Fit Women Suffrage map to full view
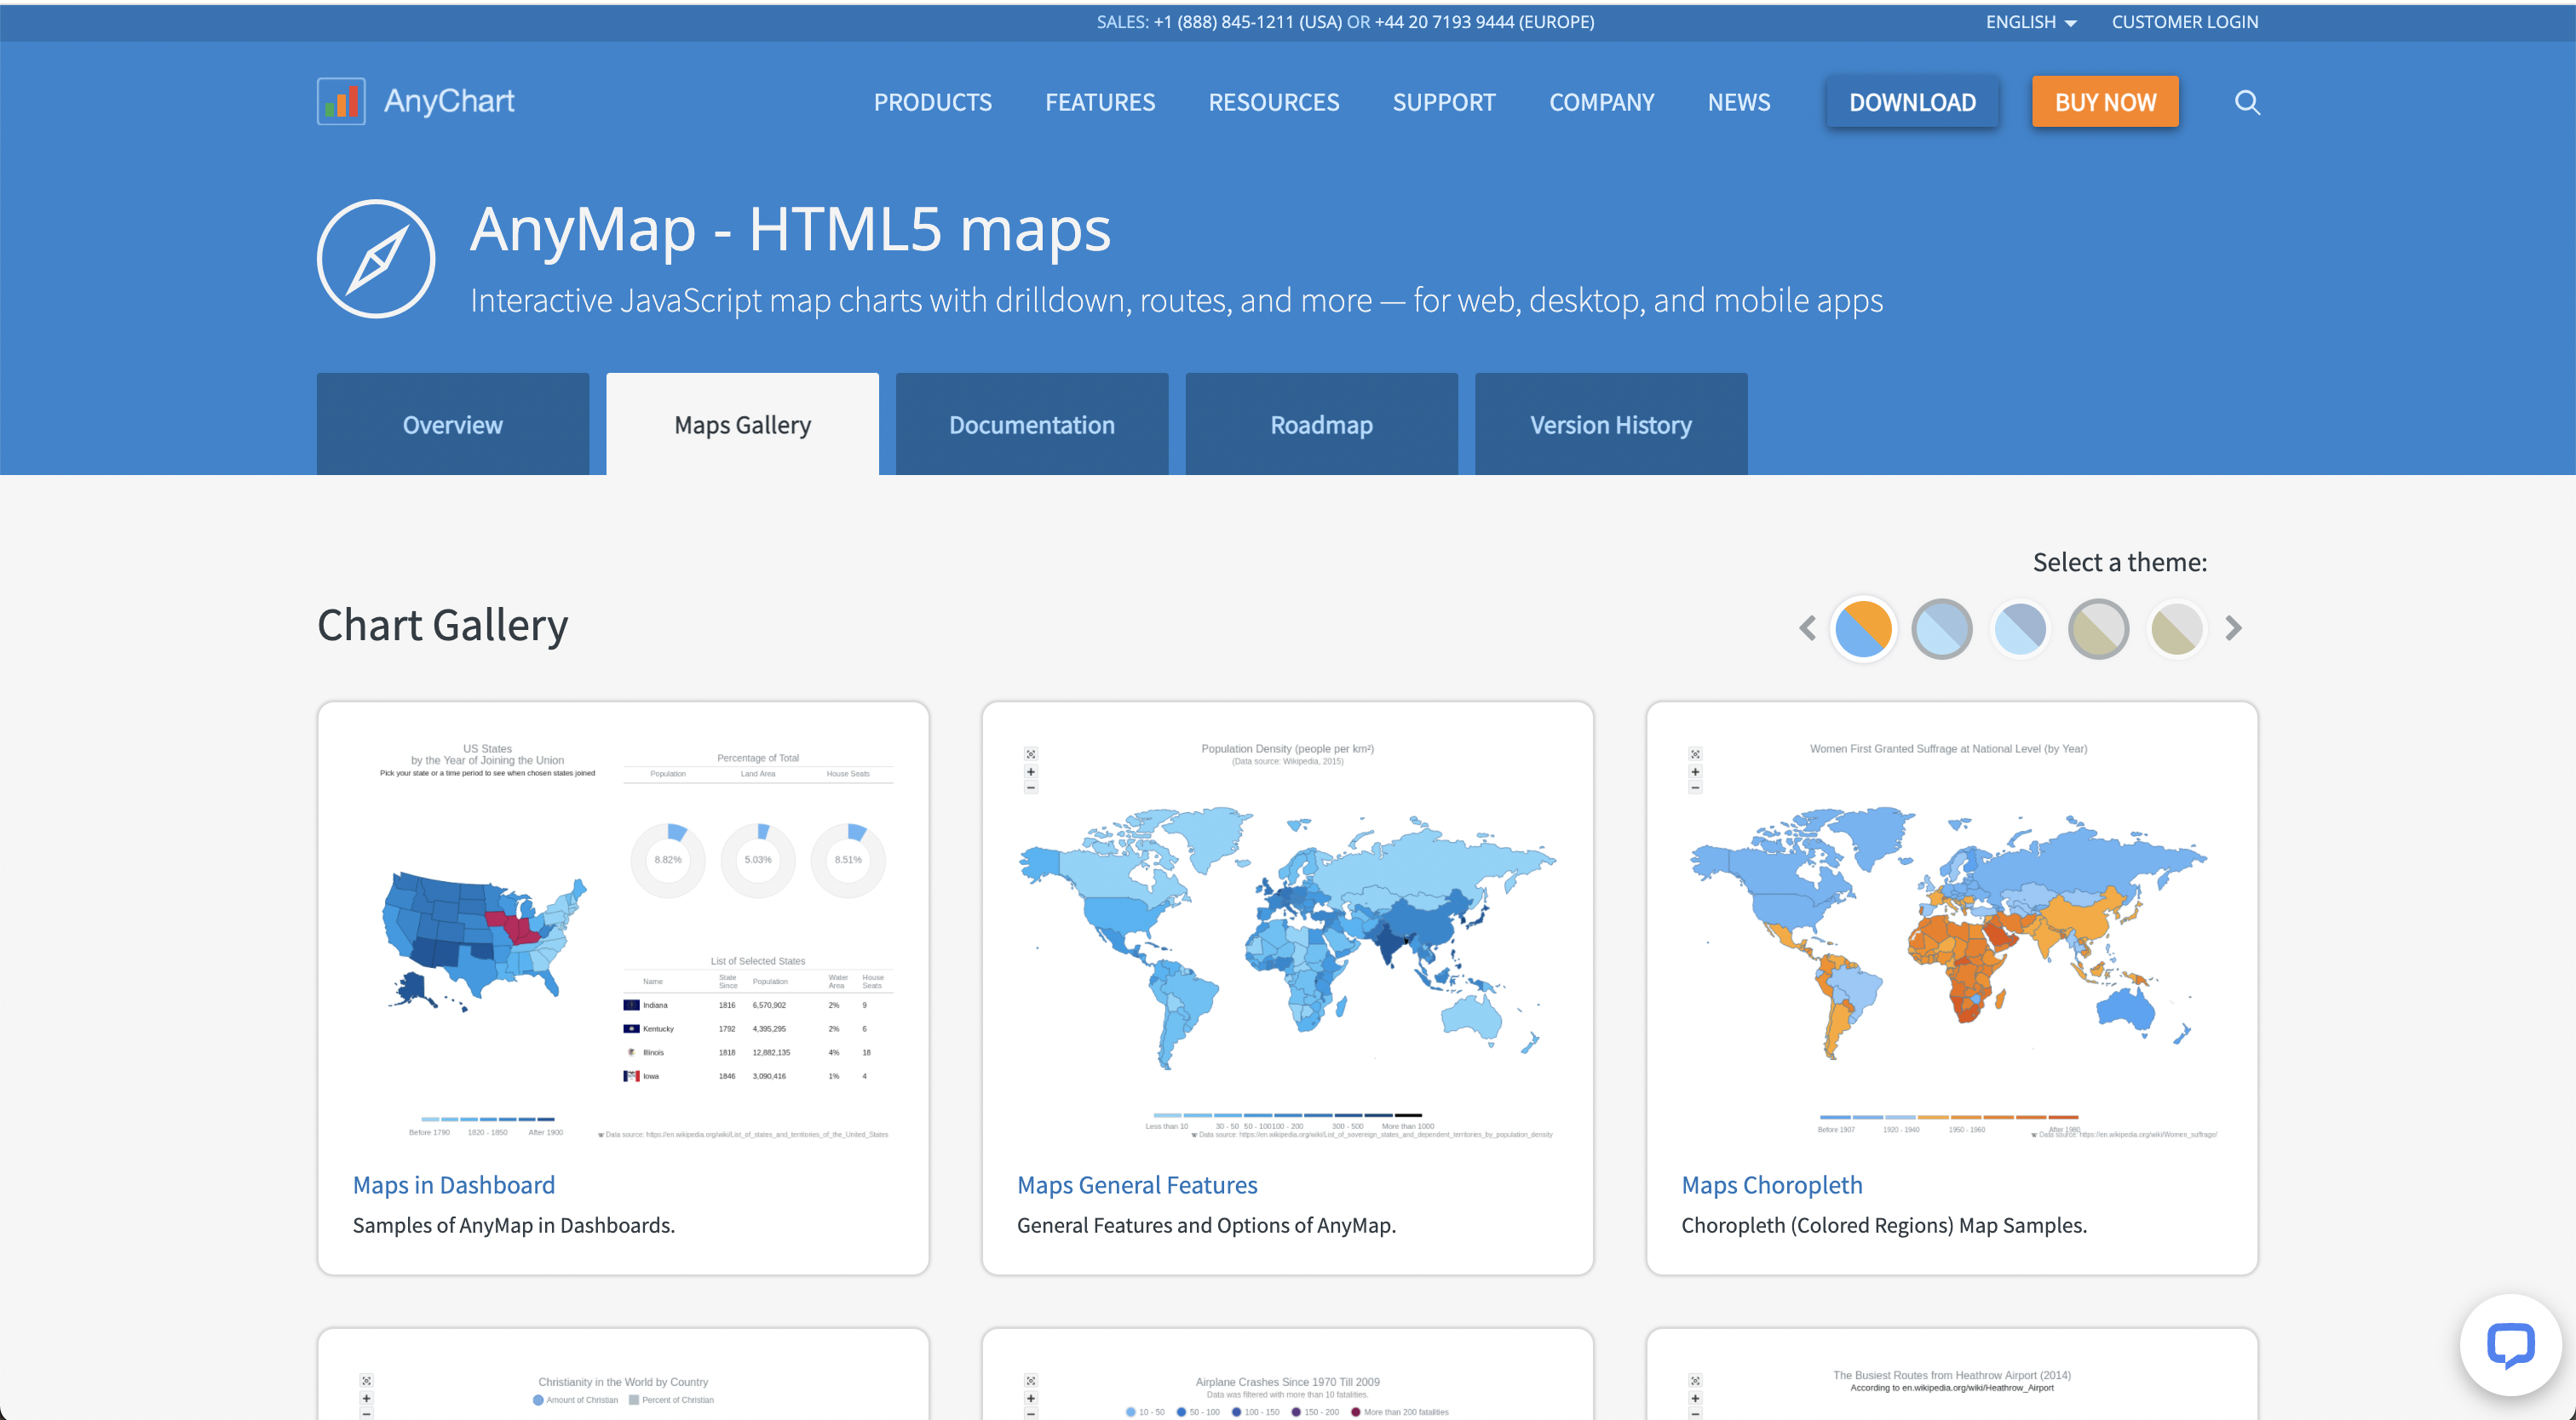 [1695, 754]
